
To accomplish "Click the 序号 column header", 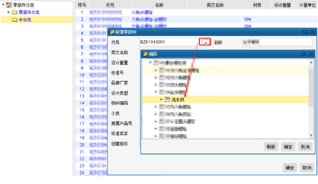I will (82, 5).
